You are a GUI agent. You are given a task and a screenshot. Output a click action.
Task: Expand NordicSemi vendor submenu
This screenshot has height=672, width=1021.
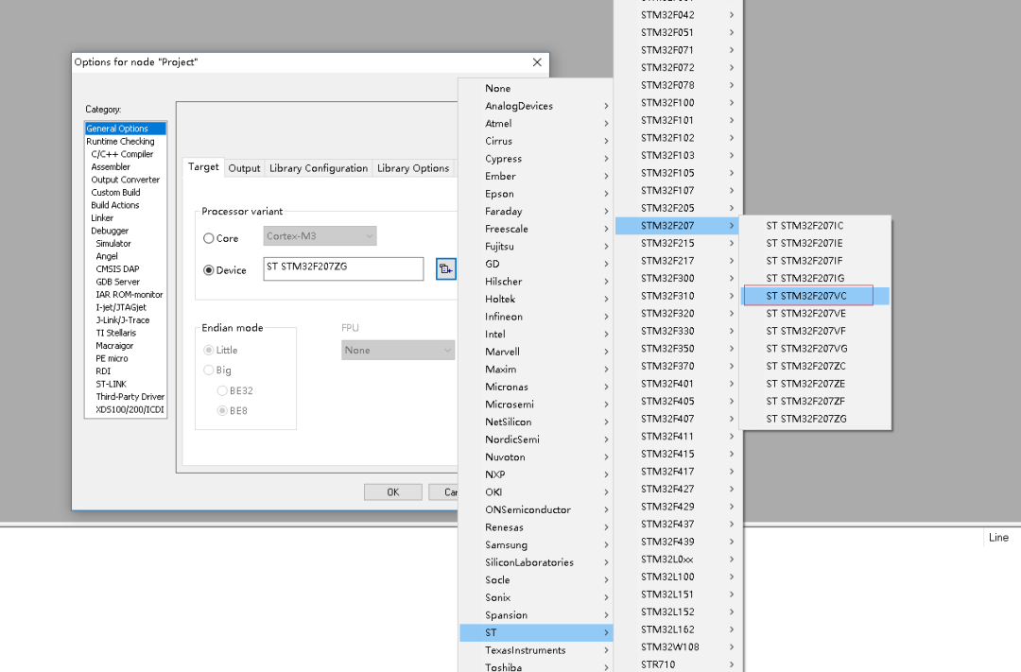click(536, 439)
